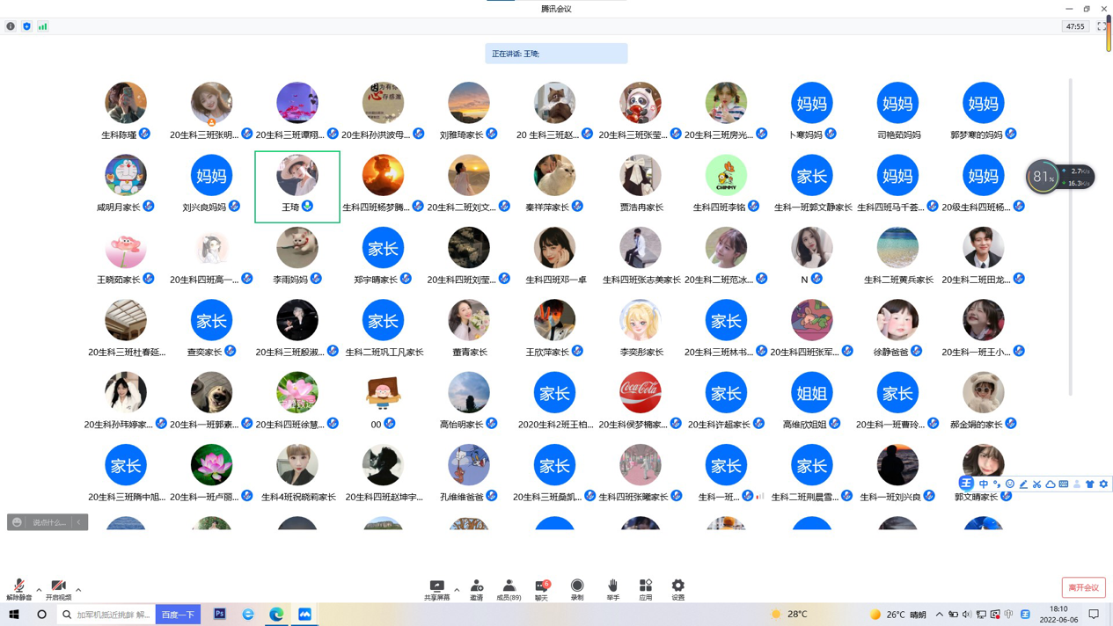The image size is (1113, 626).
Task: Collapse the 说点什么 chat bar arrow
Action: tap(79, 522)
